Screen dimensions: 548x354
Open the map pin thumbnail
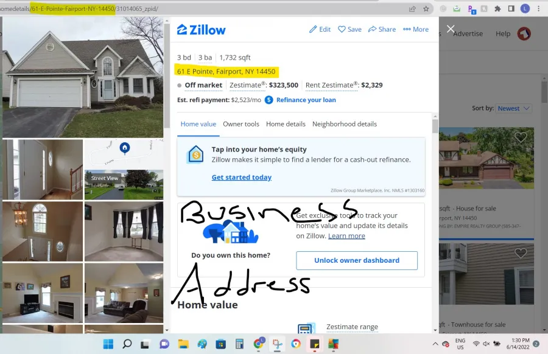point(124,154)
